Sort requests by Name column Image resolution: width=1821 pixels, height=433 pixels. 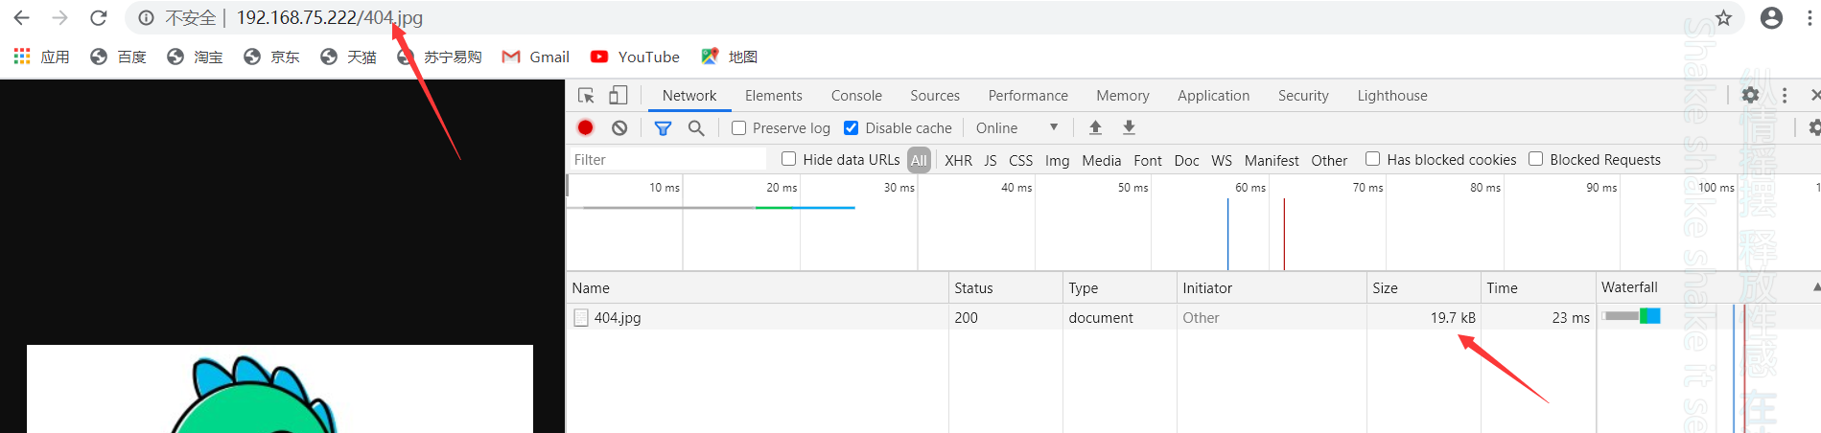(757, 287)
